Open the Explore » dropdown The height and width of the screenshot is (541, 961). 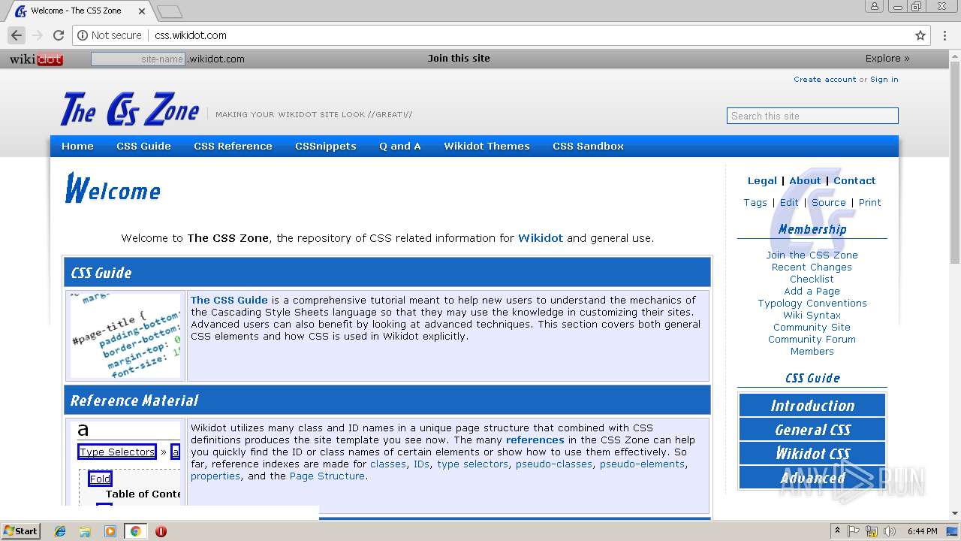887,58
